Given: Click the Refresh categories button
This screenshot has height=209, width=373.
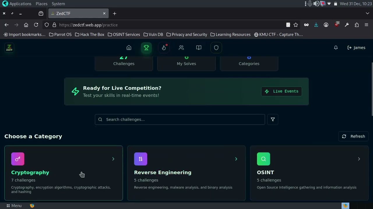Looking at the screenshot, I should coord(353,136).
